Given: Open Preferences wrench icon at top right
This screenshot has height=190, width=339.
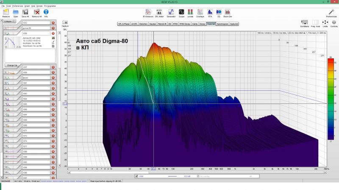Looking at the screenshot, I should tap(331, 13).
